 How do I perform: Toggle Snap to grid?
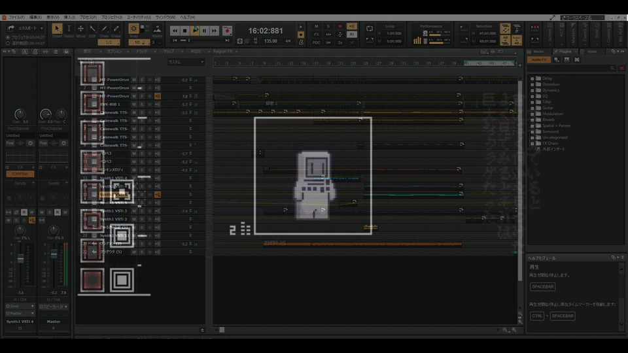click(133, 28)
